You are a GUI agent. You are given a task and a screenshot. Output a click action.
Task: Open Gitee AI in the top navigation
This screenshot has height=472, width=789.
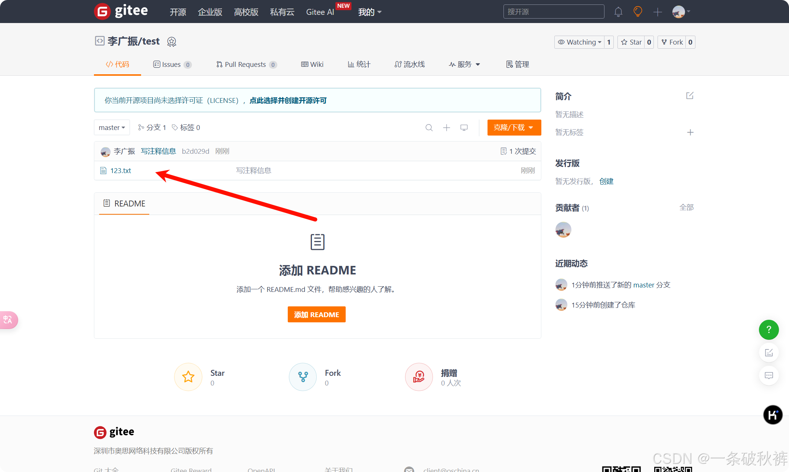tap(320, 12)
